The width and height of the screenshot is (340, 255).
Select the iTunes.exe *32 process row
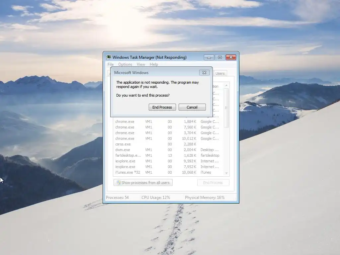[x=168, y=172]
